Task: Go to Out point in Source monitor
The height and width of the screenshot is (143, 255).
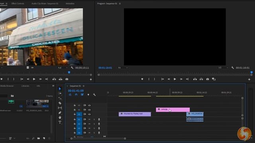Action: [x=47, y=79]
